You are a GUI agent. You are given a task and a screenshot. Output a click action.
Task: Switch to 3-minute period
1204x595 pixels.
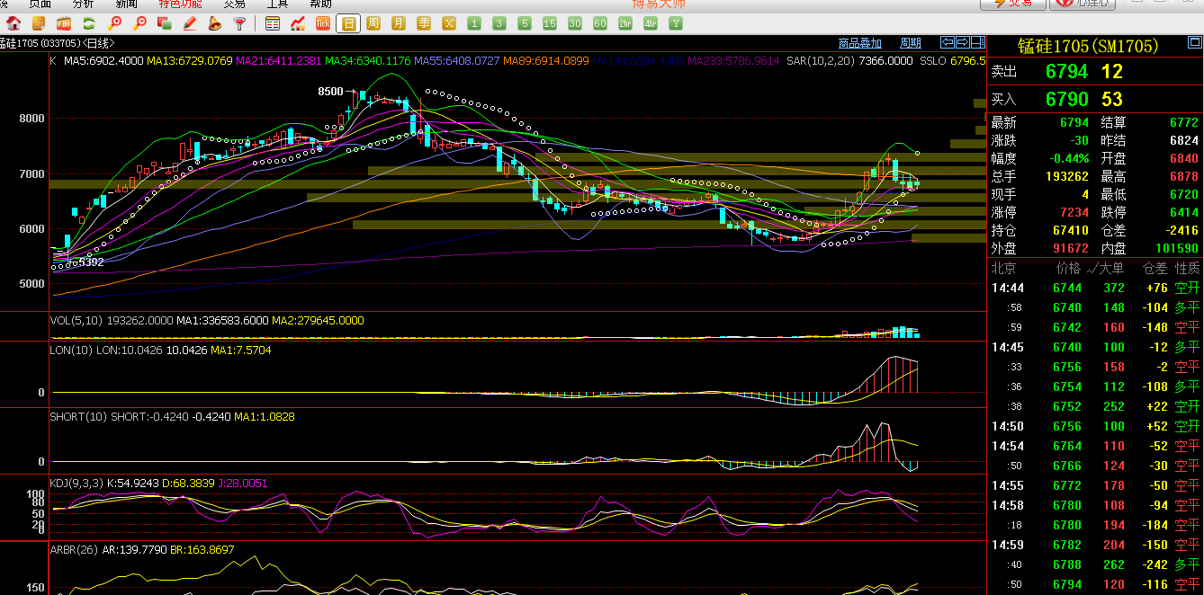[499, 23]
